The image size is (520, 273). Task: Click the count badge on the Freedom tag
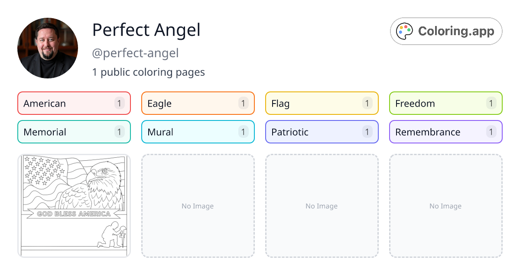pyautogui.click(x=491, y=103)
